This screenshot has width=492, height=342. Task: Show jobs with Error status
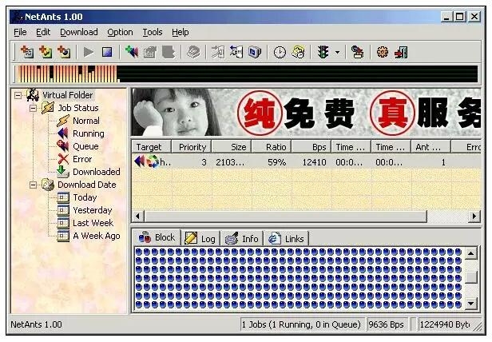click(81, 159)
